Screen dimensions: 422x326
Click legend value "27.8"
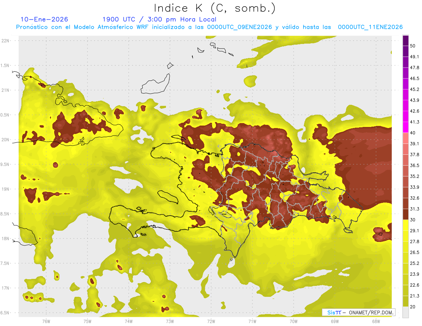pyautogui.click(x=415, y=242)
